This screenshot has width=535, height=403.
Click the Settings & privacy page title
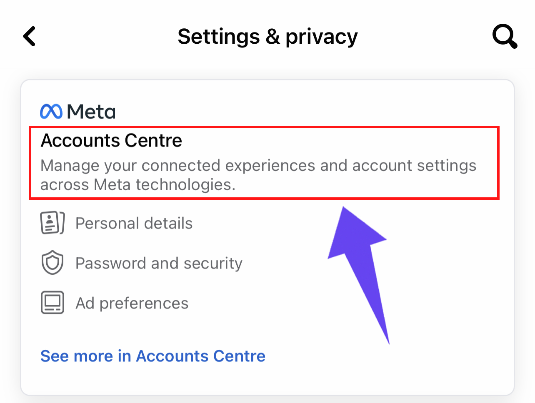tap(267, 37)
